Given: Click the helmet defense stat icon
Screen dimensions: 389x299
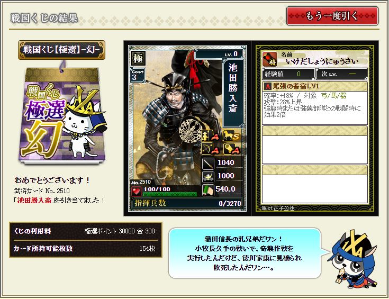Looking at the screenshot, I should click(x=208, y=176).
